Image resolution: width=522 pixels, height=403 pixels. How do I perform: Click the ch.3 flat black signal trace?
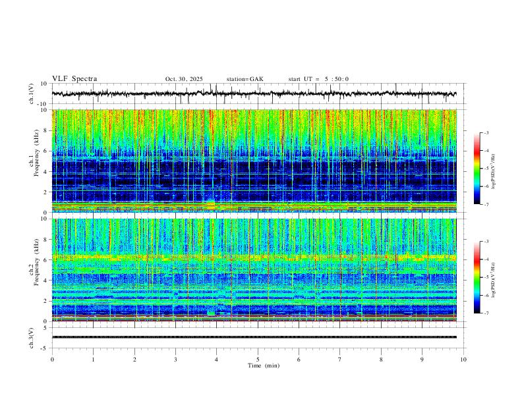coord(254,337)
